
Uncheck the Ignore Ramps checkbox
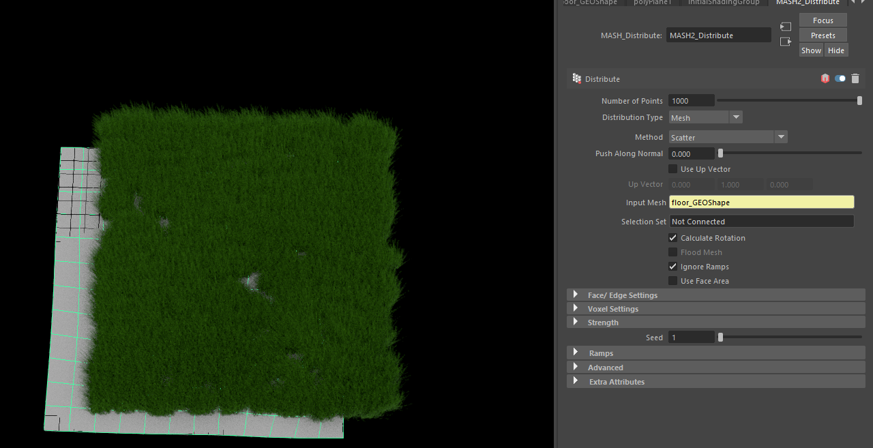pos(672,266)
